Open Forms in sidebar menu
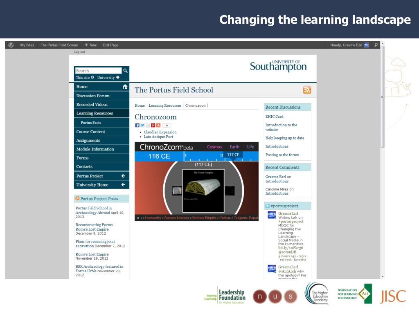Image resolution: width=419 pixels, height=314 pixels. [x=101, y=158]
